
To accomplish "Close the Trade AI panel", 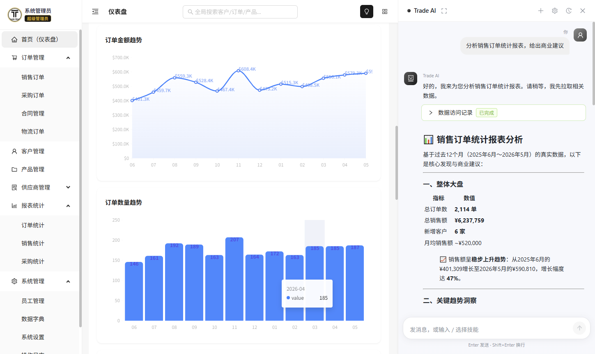I will tap(583, 11).
